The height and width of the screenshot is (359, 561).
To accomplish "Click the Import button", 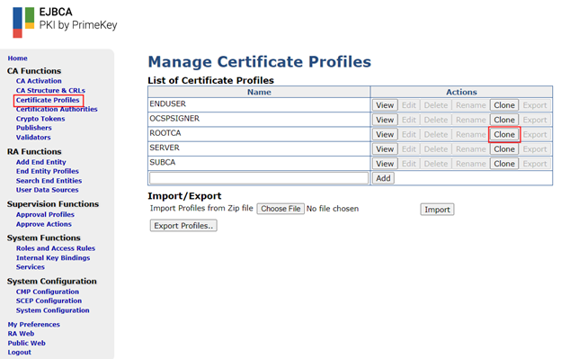I will tap(437, 210).
